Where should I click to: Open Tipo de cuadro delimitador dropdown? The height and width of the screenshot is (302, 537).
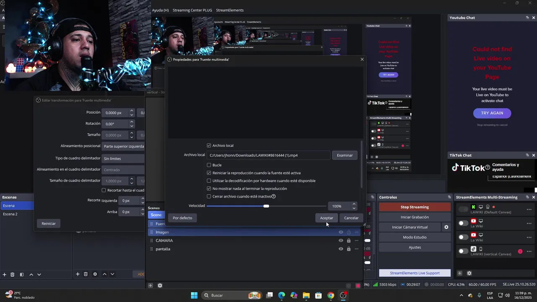tap(123, 159)
